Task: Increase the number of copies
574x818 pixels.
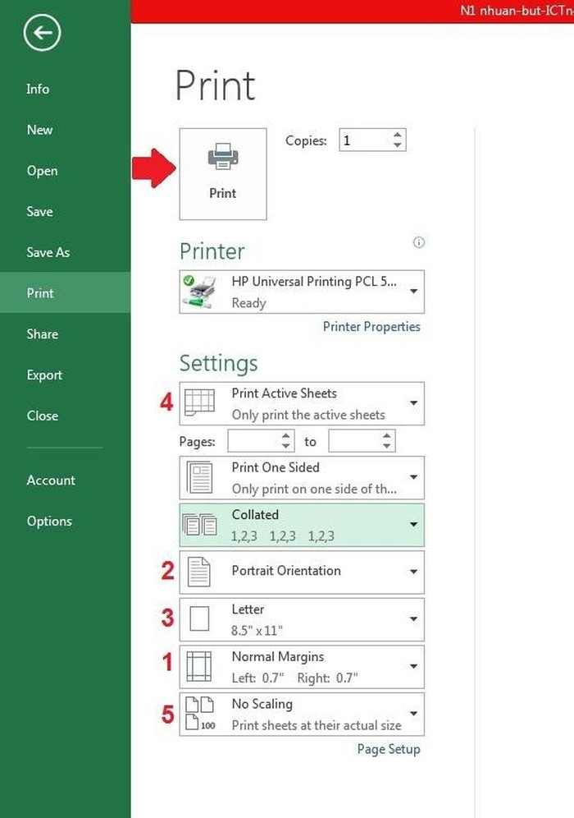Action: 398,136
